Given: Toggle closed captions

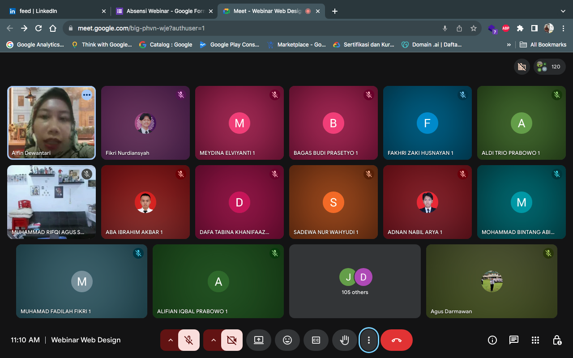Looking at the screenshot, I should point(316,340).
